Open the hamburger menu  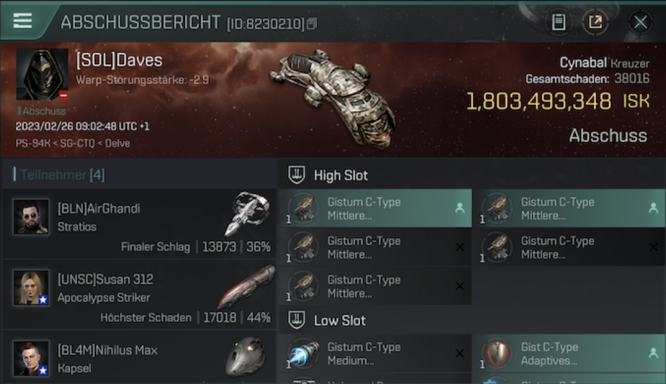(22, 20)
